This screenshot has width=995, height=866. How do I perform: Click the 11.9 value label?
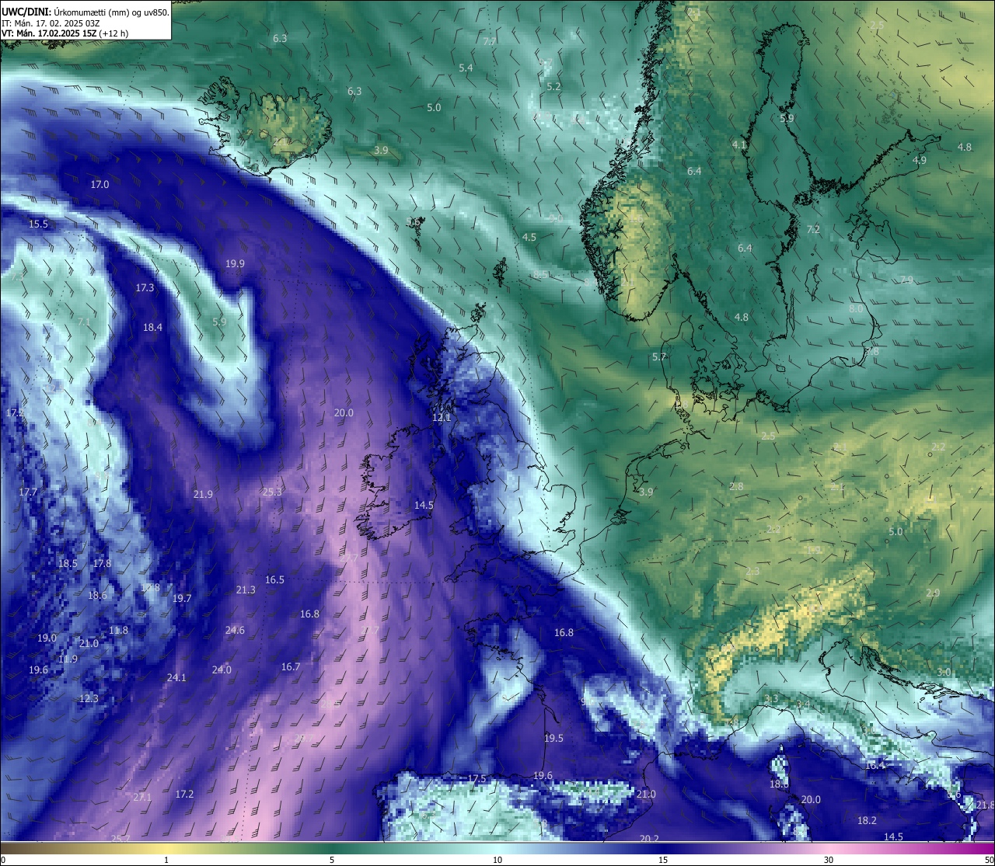[x=68, y=659]
